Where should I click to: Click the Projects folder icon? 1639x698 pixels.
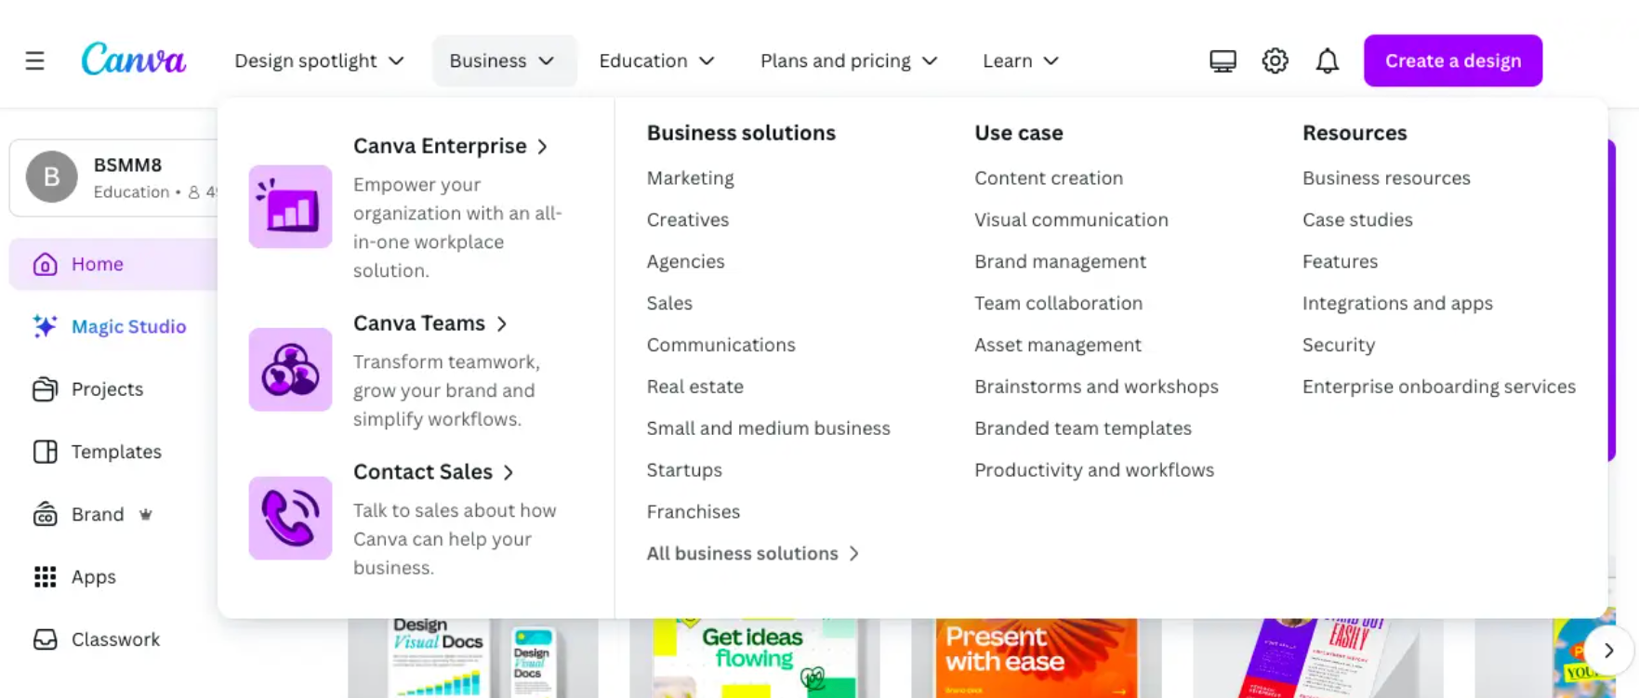45,389
